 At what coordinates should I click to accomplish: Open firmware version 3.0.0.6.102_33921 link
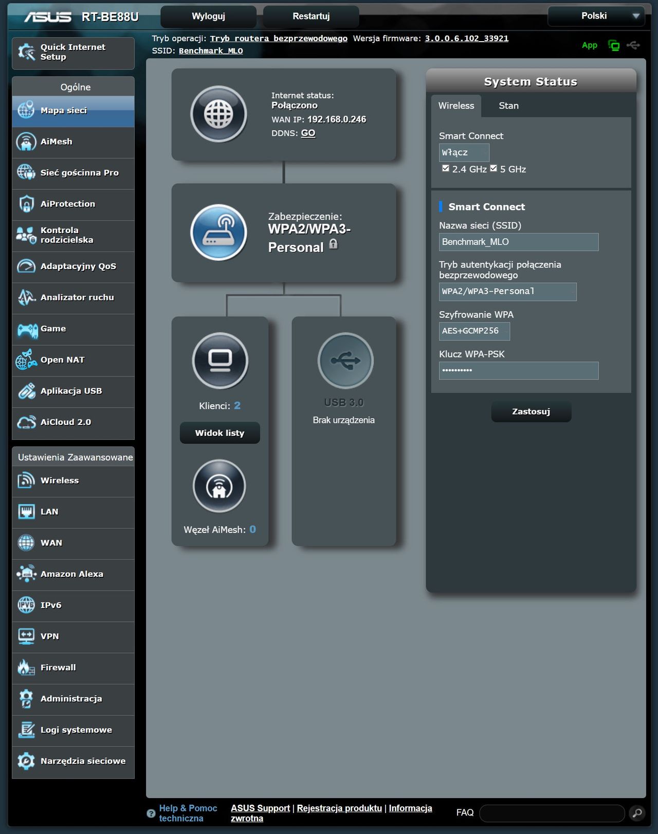click(466, 39)
